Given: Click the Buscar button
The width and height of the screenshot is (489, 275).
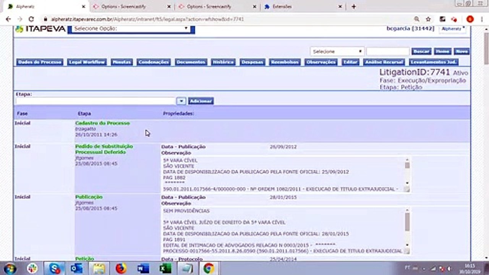Looking at the screenshot, I should point(421,51).
